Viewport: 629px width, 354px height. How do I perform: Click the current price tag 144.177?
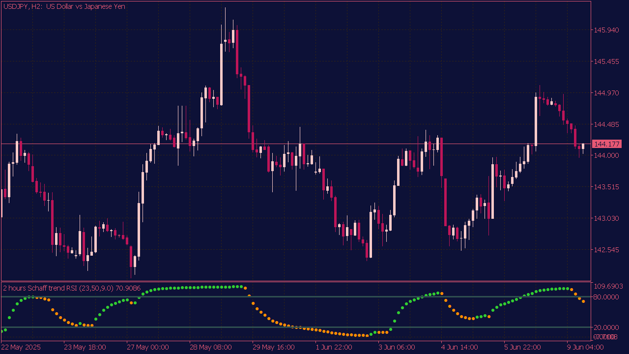[x=606, y=144]
